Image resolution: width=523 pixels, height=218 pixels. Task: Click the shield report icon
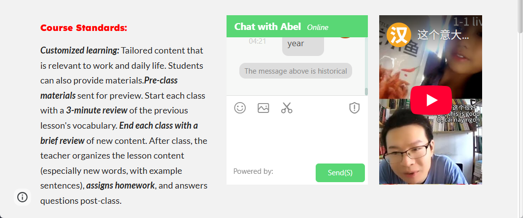(354, 108)
